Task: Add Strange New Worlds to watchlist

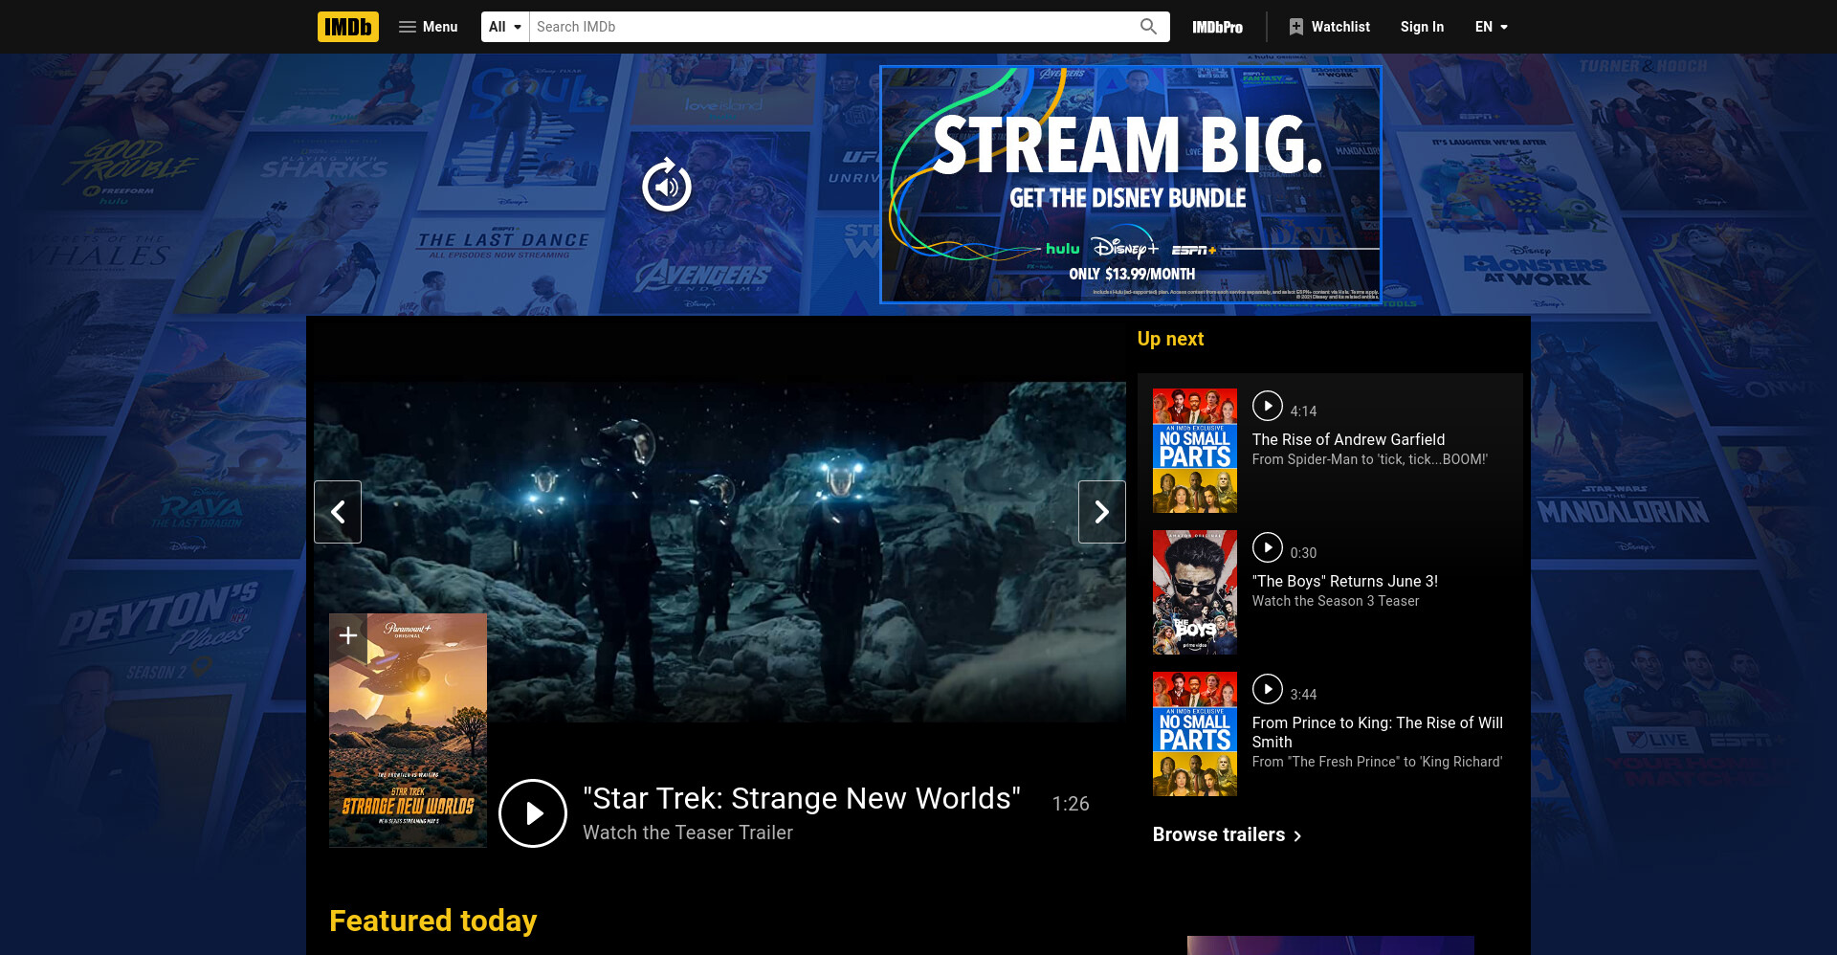Action: [348, 635]
